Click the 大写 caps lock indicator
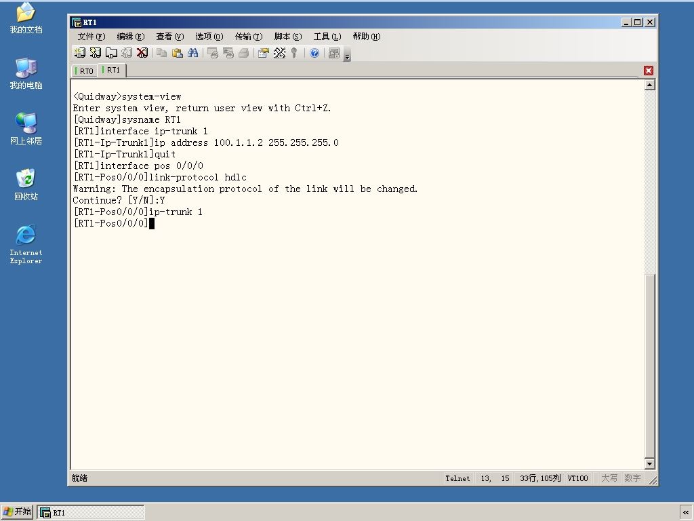Screen dimensions: 694x521 (x=609, y=478)
